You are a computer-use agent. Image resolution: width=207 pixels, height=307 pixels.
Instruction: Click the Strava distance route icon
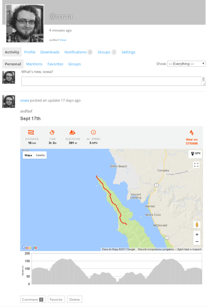31,132
